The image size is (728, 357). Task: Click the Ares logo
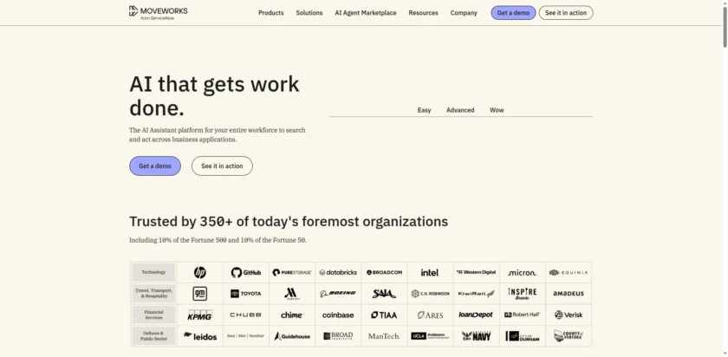pyautogui.click(x=430, y=315)
